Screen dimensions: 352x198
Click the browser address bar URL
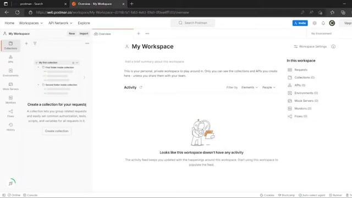pyautogui.click(x=112, y=12)
